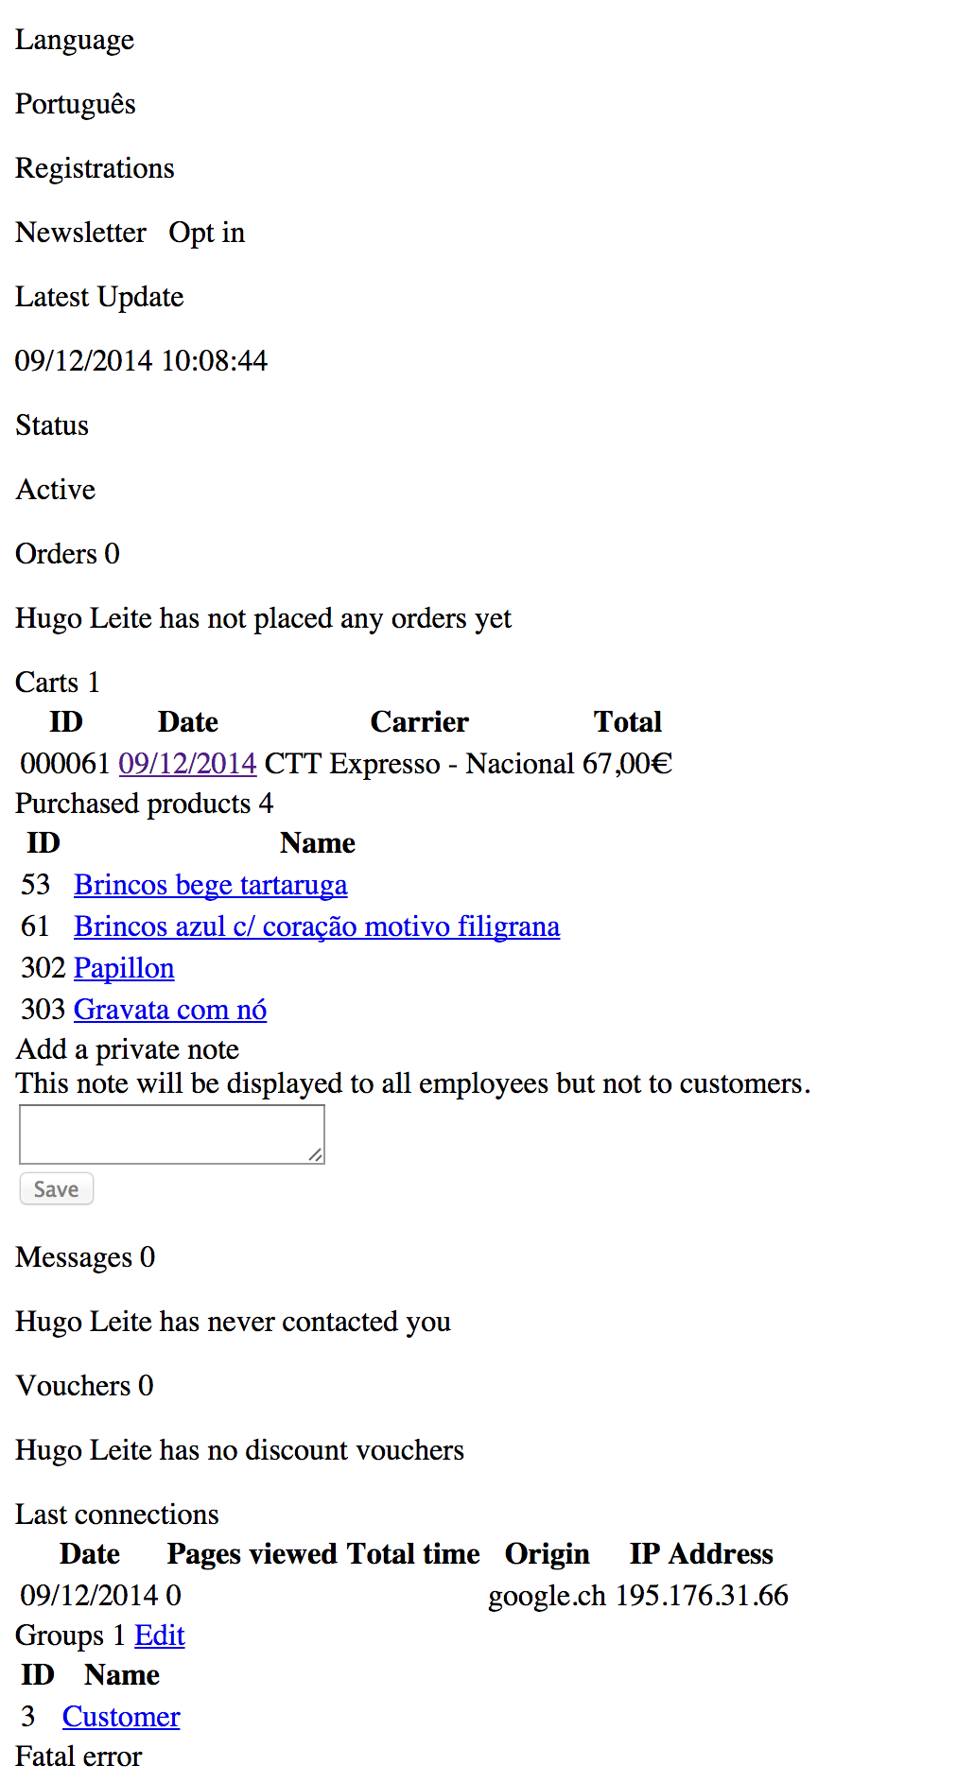Image resolution: width=957 pixels, height=1783 pixels.
Task: Open Brincos bege tartaruga product link
Action: pos(211,884)
